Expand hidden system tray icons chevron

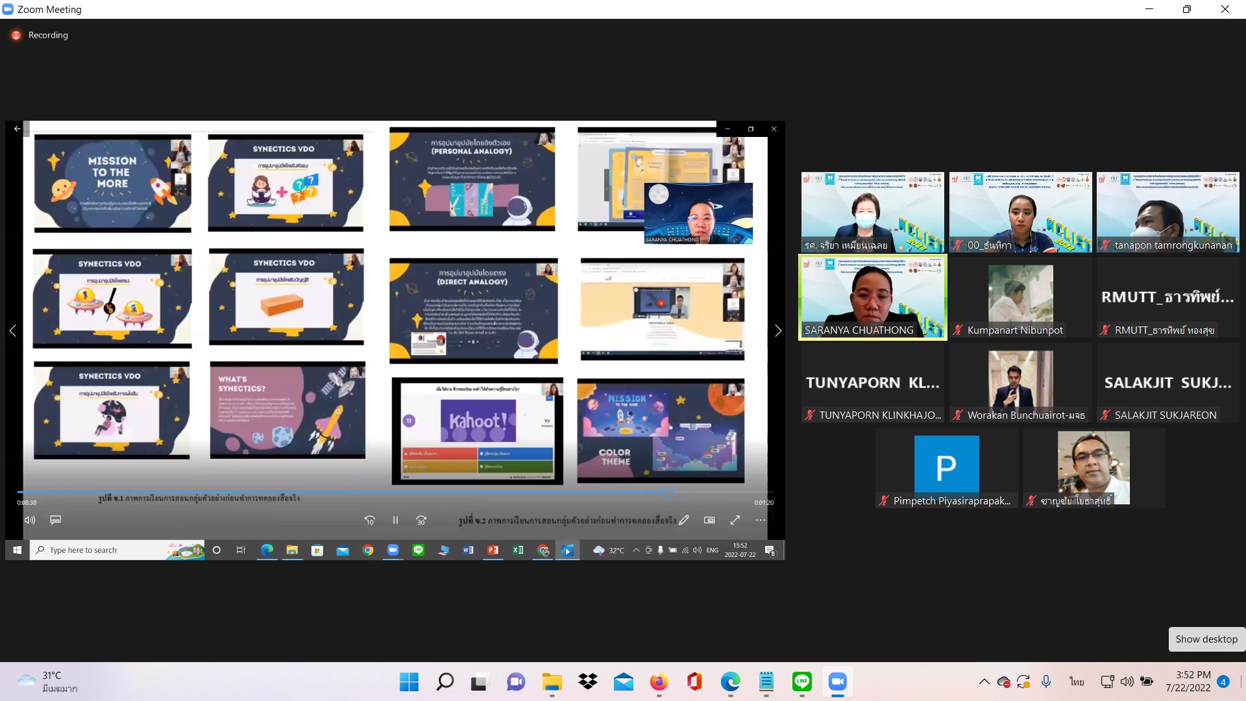tap(984, 682)
